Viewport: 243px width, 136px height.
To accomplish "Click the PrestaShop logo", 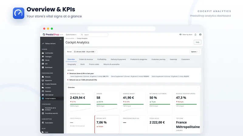I will click(51, 34).
